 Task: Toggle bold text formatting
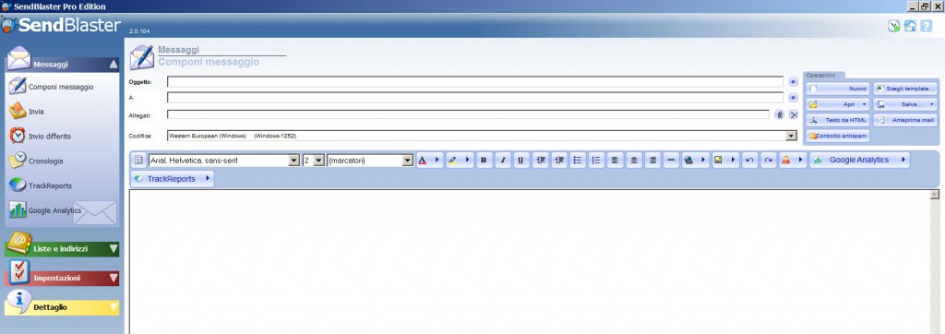click(484, 161)
